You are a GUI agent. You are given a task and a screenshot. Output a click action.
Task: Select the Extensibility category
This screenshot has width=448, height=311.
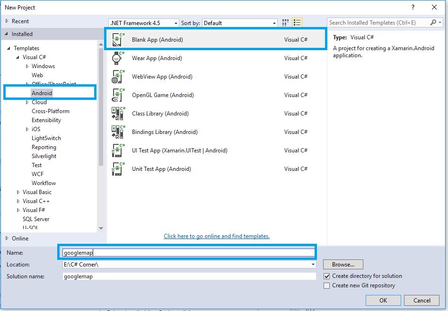pyautogui.click(x=46, y=120)
